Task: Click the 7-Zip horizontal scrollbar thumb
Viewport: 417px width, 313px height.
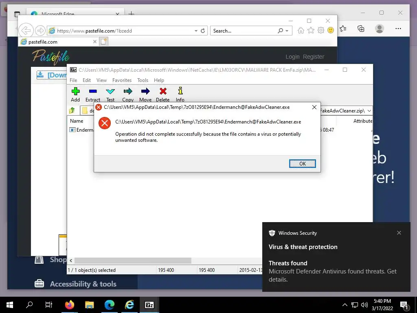Action: point(133,260)
